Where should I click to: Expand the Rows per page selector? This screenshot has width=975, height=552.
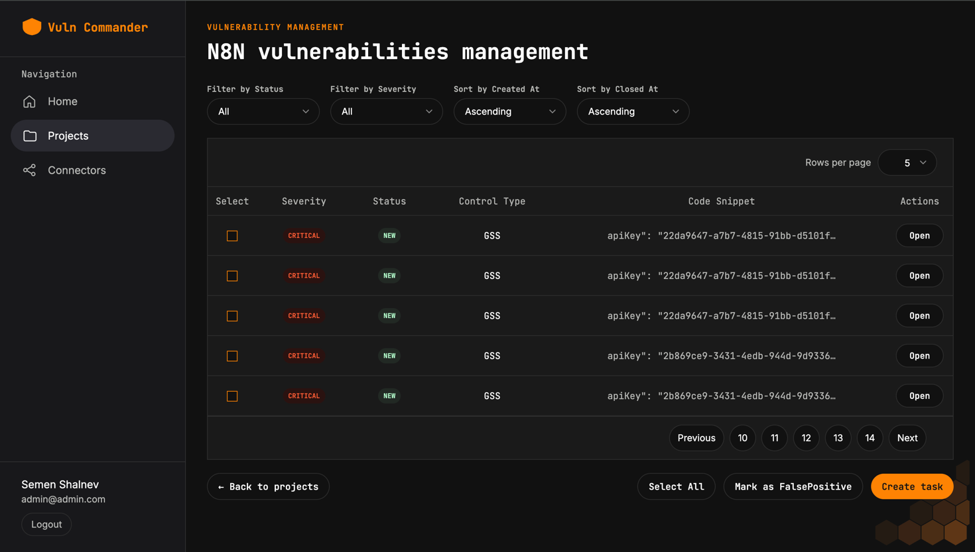point(907,162)
